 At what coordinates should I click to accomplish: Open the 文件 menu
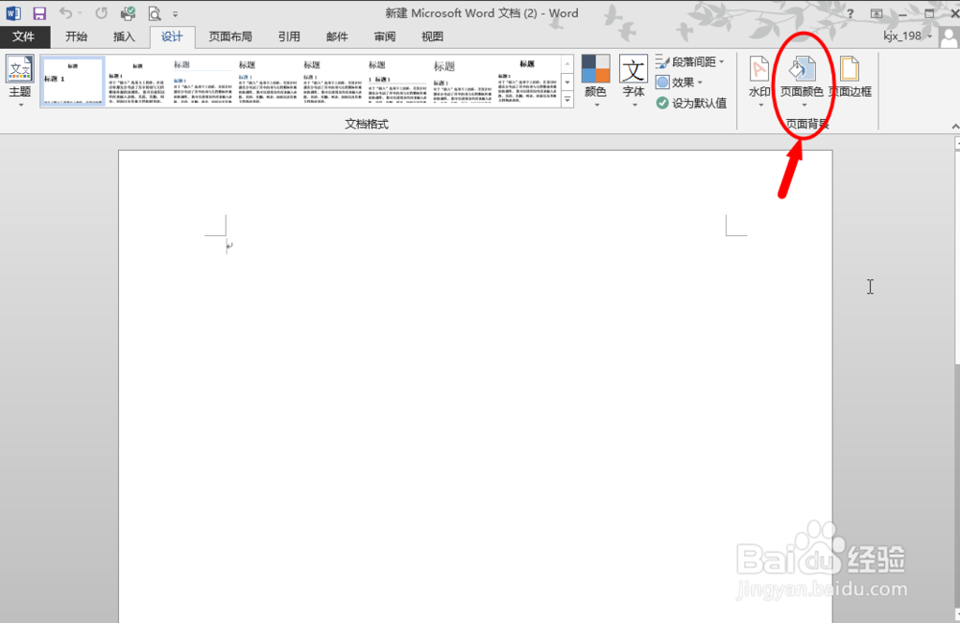point(23,36)
